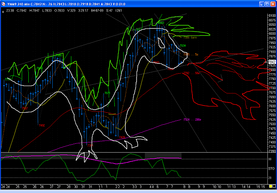Click the red 7597 low label

pos(25,108)
